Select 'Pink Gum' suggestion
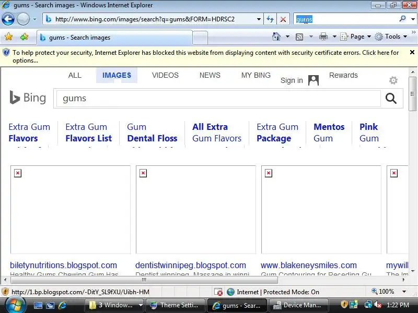 tap(369, 133)
